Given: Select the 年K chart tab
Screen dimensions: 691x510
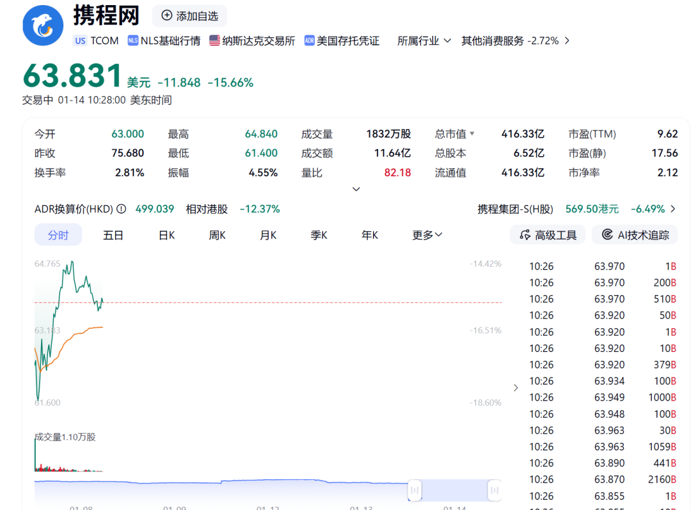Looking at the screenshot, I should [x=370, y=235].
